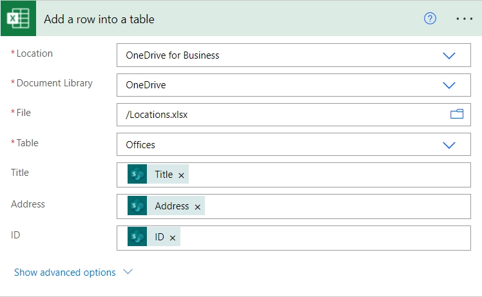The height and width of the screenshot is (297, 482).
Task: Click the Address dynamic content token label
Action: click(x=172, y=206)
